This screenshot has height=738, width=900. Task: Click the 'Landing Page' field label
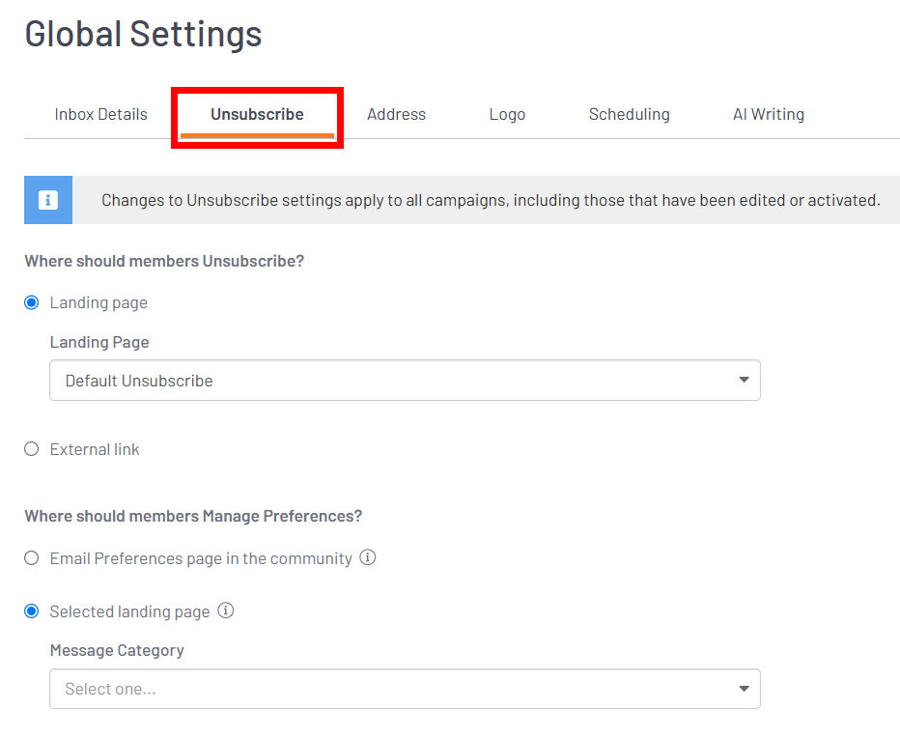[x=99, y=342]
